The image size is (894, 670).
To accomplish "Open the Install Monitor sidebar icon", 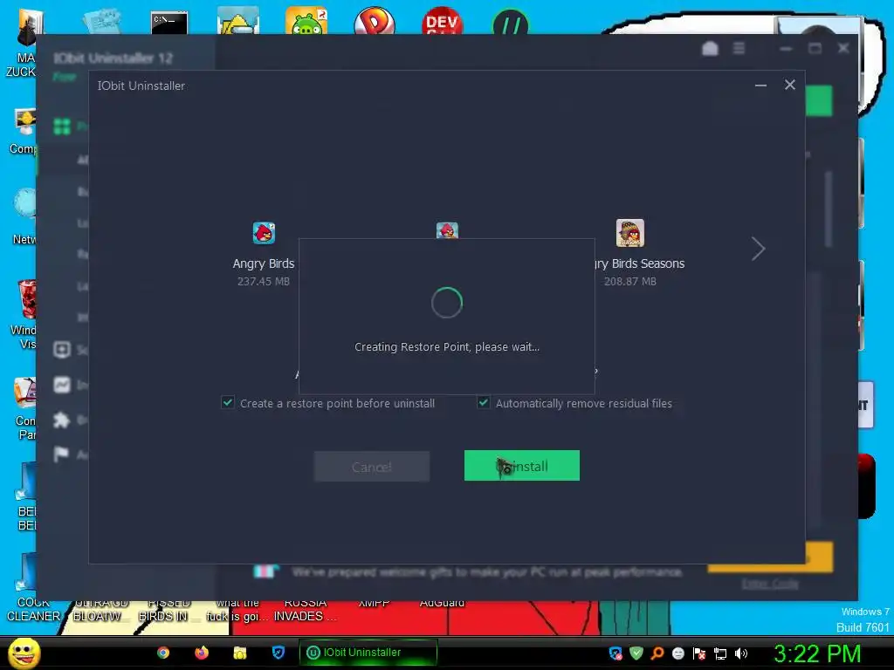I will [62, 385].
